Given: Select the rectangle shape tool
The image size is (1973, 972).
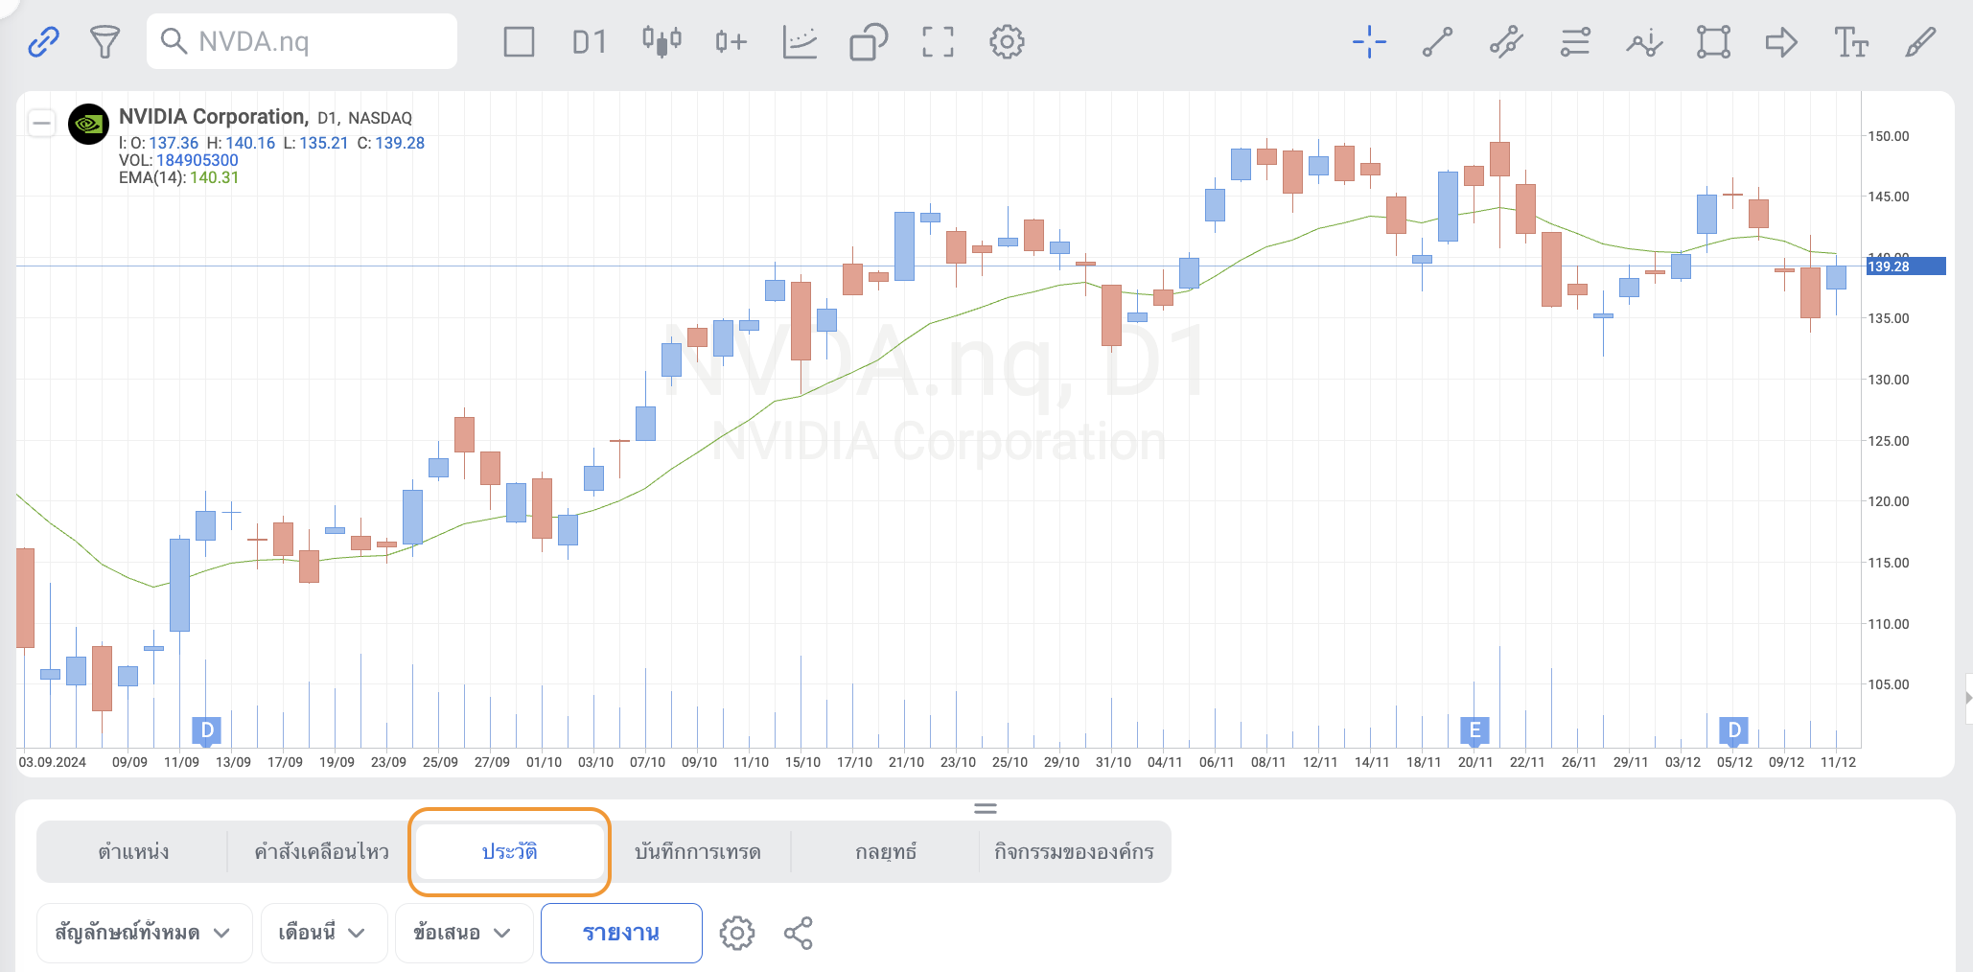Looking at the screenshot, I should click(1713, 42).
